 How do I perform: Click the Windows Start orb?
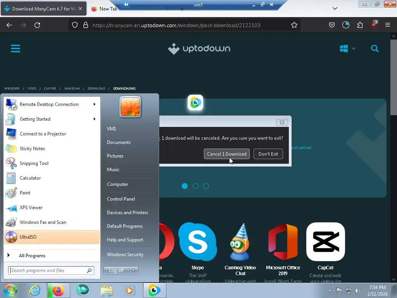pyautogui.click(x=10, y=290)
